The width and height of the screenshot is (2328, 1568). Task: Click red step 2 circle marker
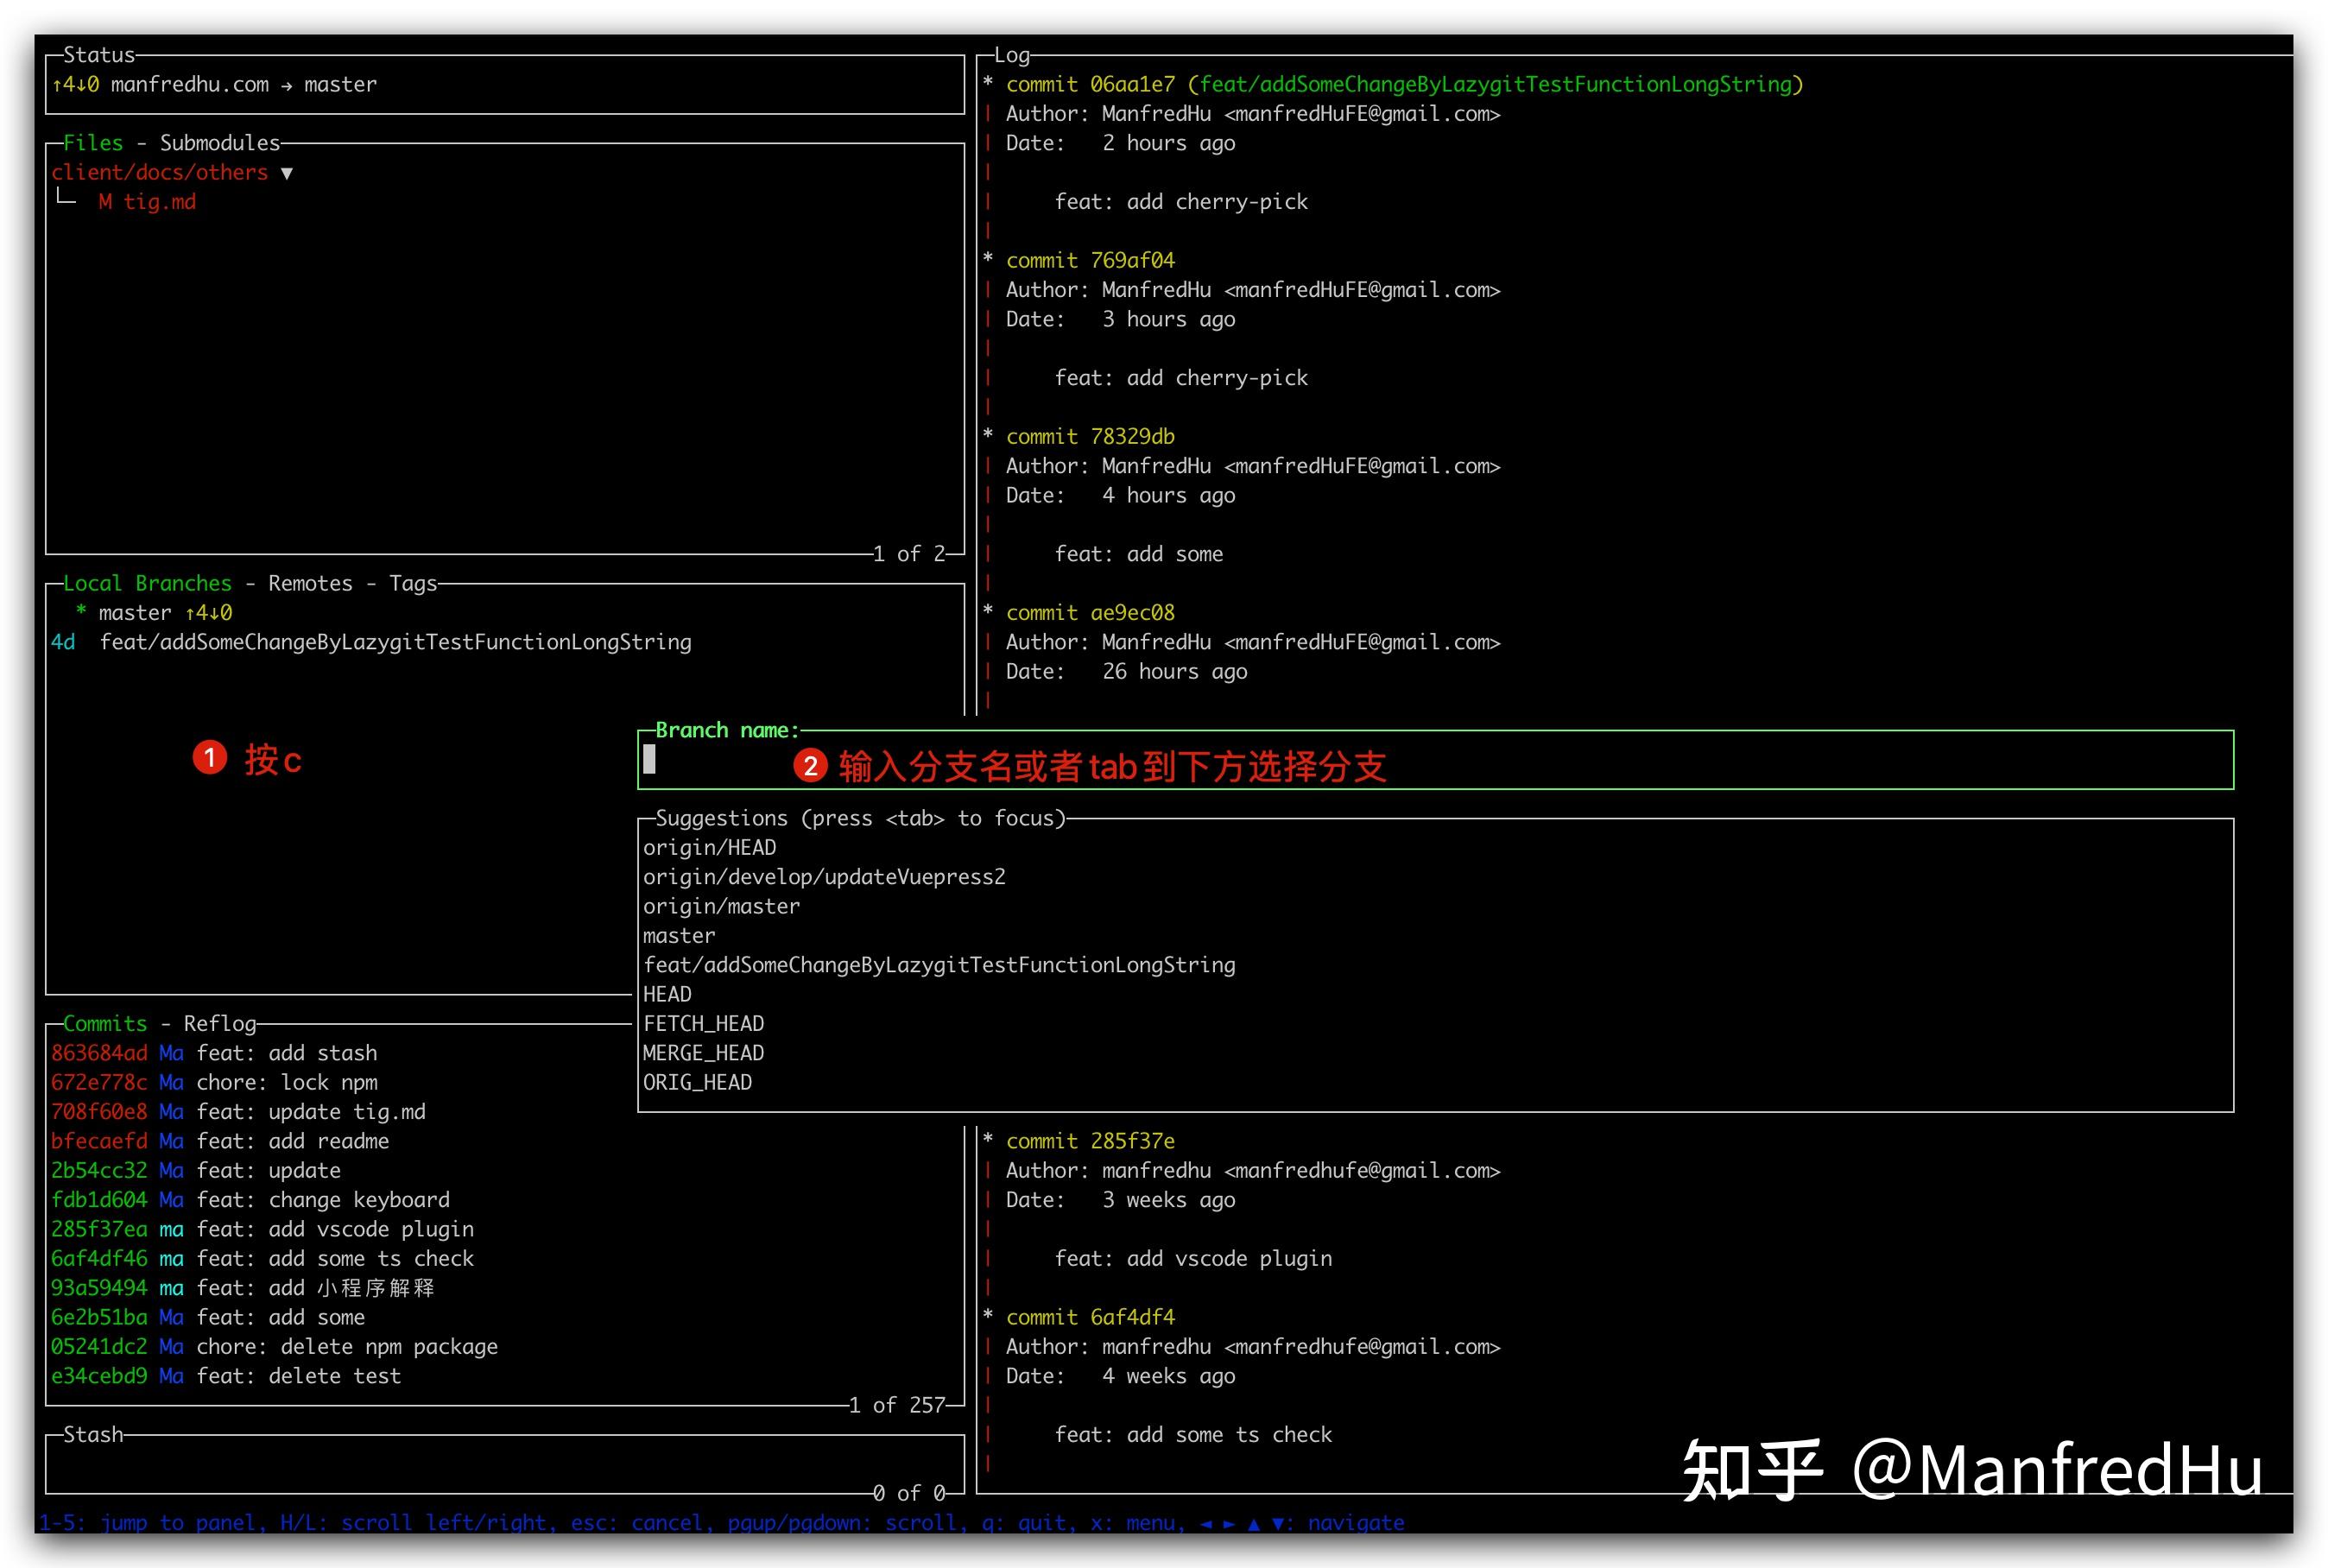[810, 766]
